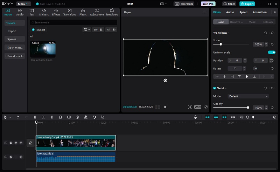Click the Crop tool icon
The width and height of the screenshot is (280, 172).
point(103,117)
